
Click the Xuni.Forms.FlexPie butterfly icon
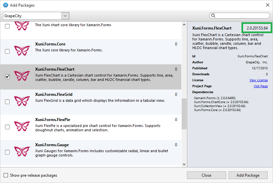(22, 126)
